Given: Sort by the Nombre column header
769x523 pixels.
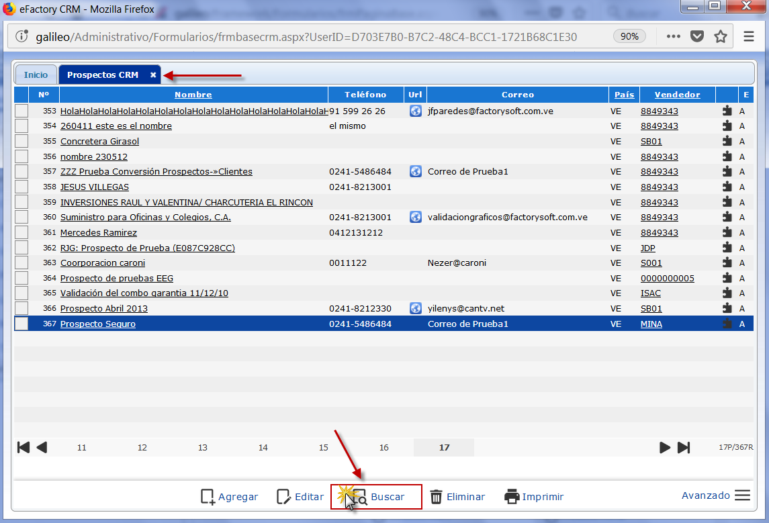Looking at the screenshot, I should point(193,95).
